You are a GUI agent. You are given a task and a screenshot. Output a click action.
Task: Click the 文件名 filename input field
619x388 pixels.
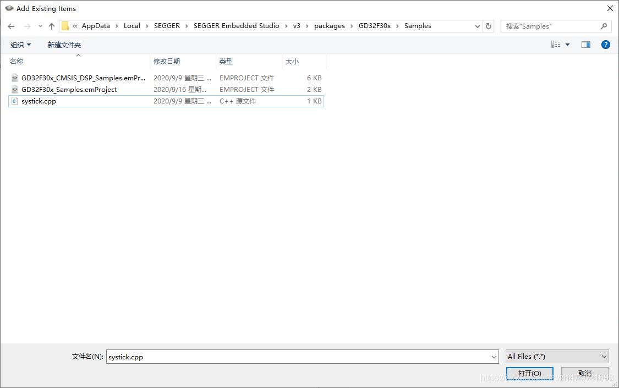[x=298, y=357]
